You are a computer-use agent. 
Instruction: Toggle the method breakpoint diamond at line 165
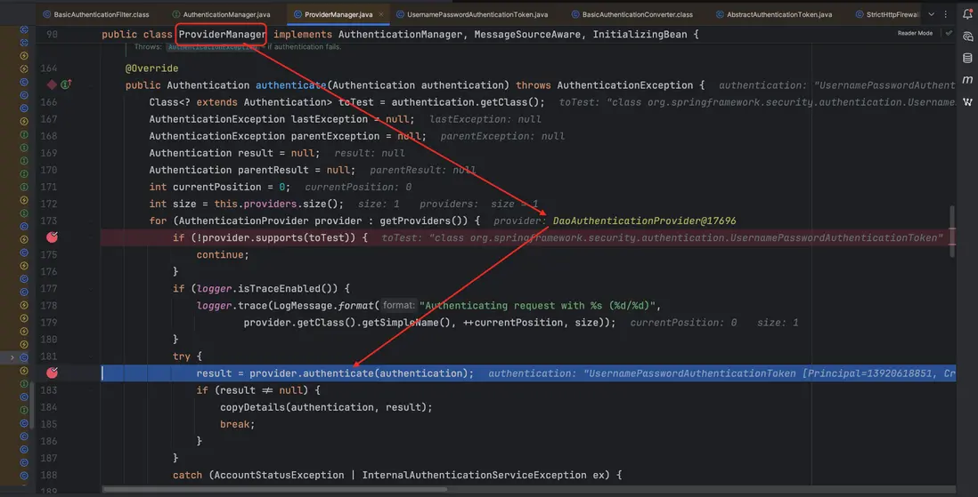coord(52,84)
